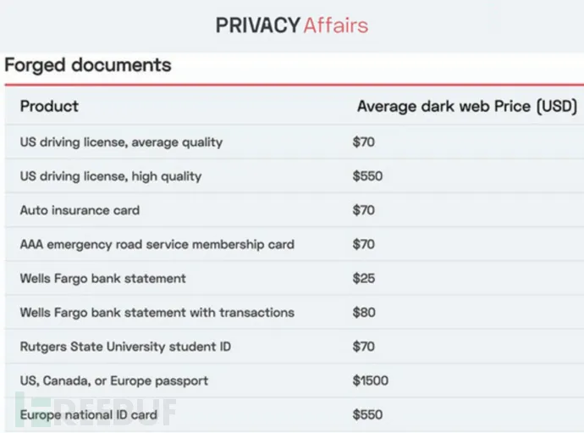This screenshot has width=584, height=433.
Task: Select the US driving license, average quality row
Action: tap(121, 142)
